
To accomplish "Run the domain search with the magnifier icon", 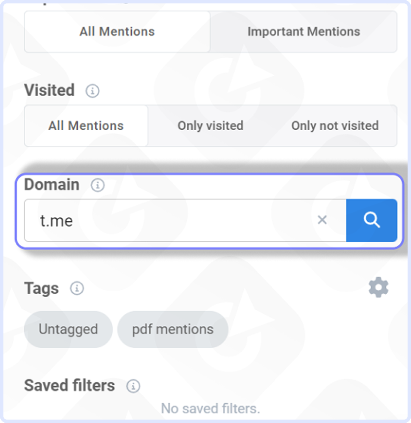I will tap(372, 220).
